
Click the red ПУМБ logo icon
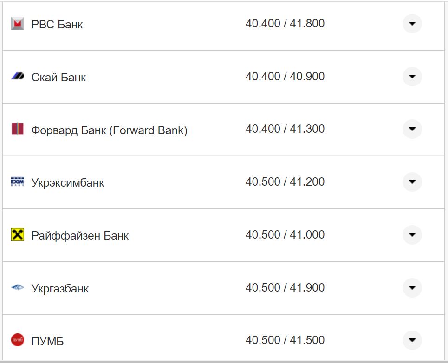(18, 340)
